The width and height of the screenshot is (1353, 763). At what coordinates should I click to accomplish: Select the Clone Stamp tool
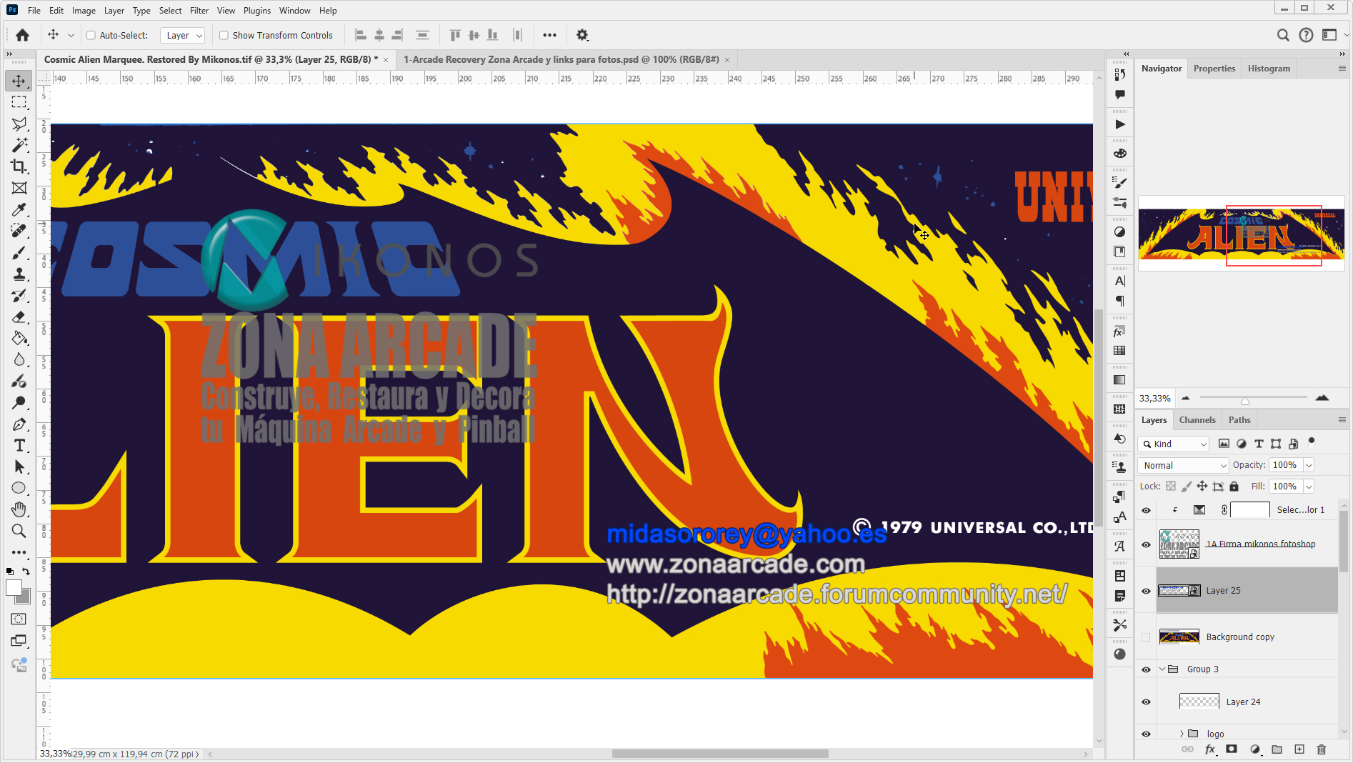pyautogui.click(x=19, y=274)
